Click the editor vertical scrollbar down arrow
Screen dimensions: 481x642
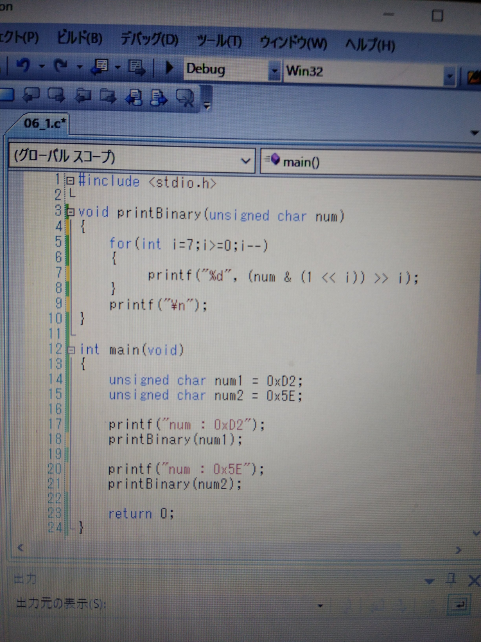(x=476, y=533)
